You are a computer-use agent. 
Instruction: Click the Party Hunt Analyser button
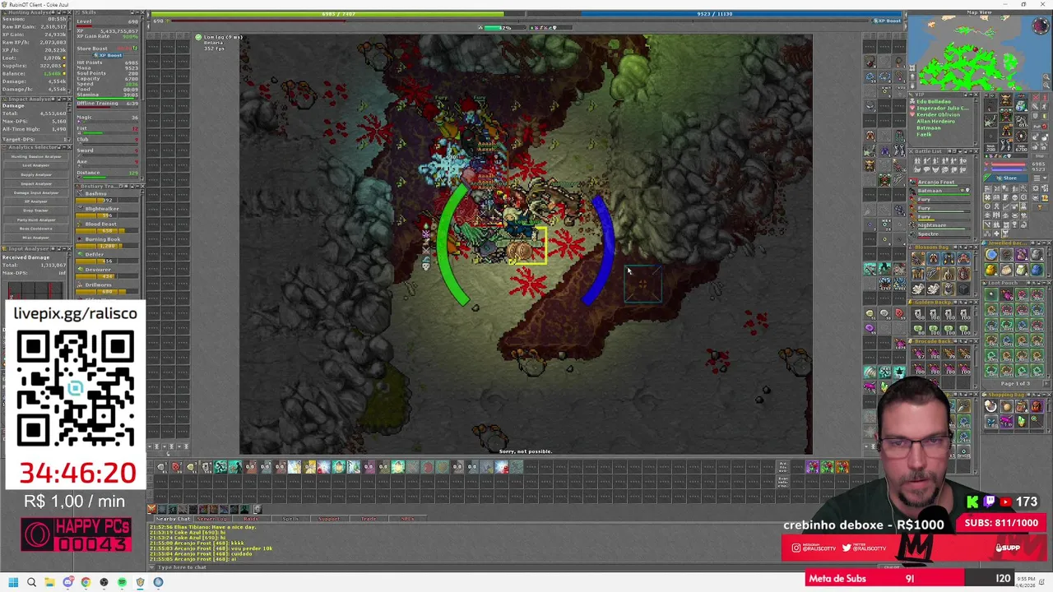point(36,220)
